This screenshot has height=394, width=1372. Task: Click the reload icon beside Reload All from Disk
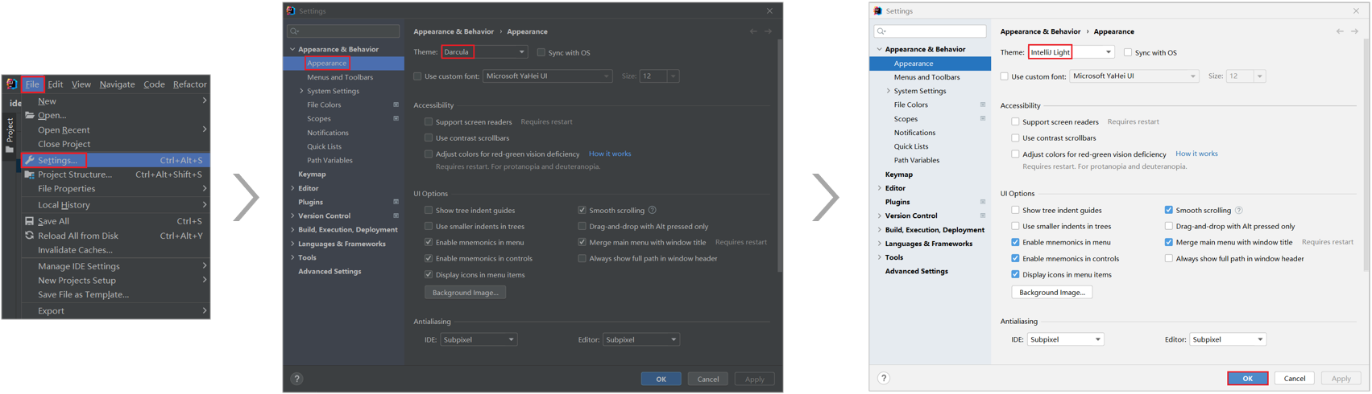(30, 236)
